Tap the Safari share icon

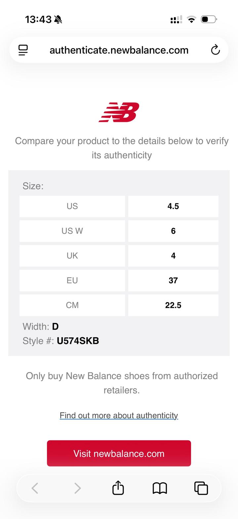pyautogui.click(x=118, y=488)
